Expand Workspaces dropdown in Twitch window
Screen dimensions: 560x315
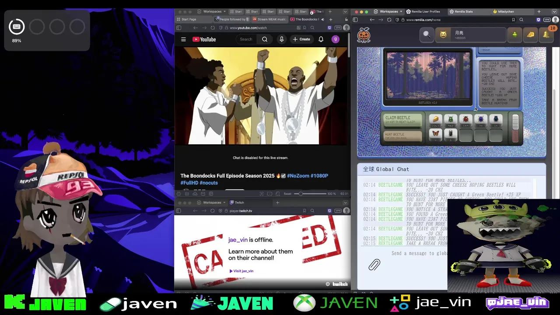pyautogui.click(x=211, y=203)
